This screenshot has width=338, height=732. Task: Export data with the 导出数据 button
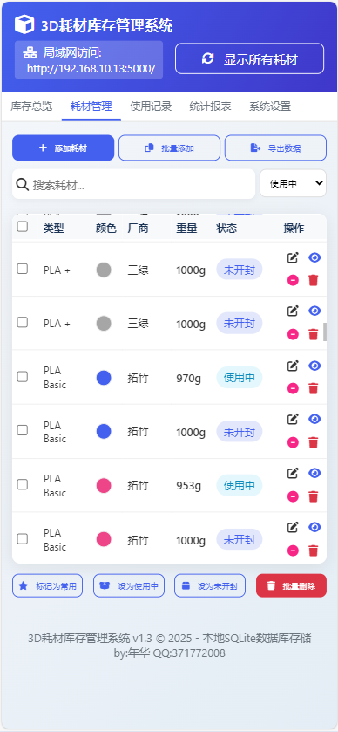pos(275,148)
